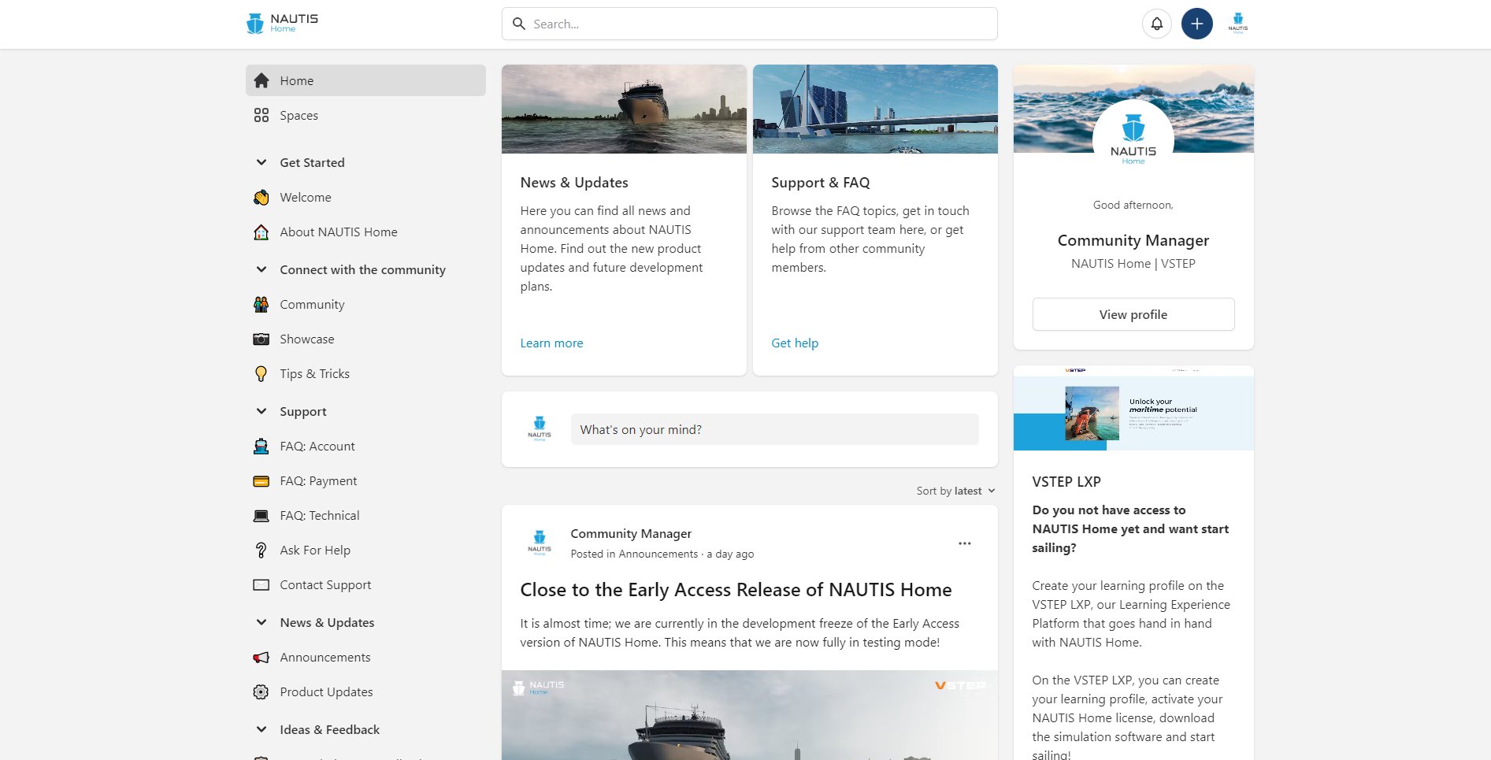Open the Showcase space
This screenshot has height=760, width=1491.
click(365, 339)
